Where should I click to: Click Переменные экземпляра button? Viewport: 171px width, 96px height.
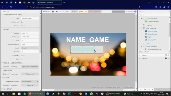pyautogui.click(x=30, y=66)
